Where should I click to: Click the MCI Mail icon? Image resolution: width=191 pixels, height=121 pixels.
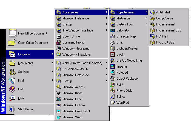click(x=152, y=36)
